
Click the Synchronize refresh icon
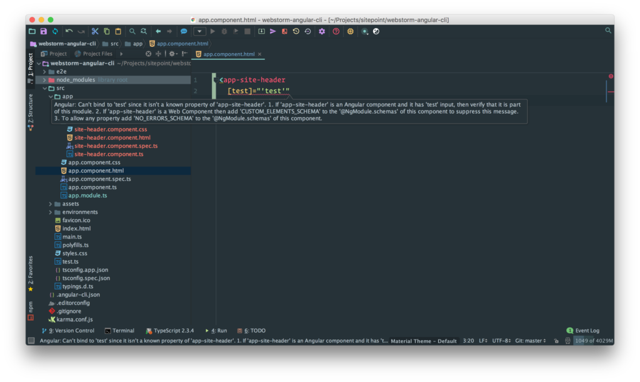coord(55,31)
